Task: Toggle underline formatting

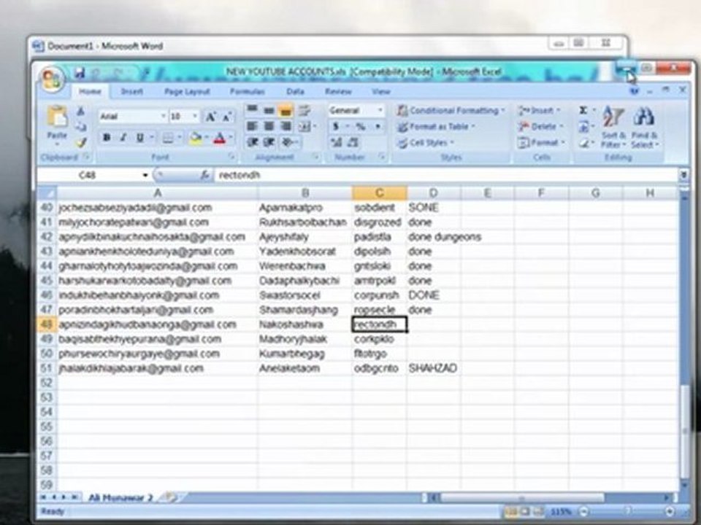Action: [140, 138]
